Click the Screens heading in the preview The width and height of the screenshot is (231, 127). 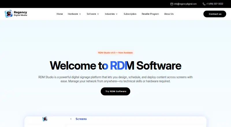(x=81, y=119)
